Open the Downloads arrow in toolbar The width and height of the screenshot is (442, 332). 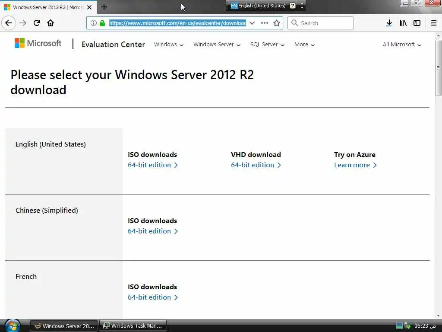tap(389, 23)
